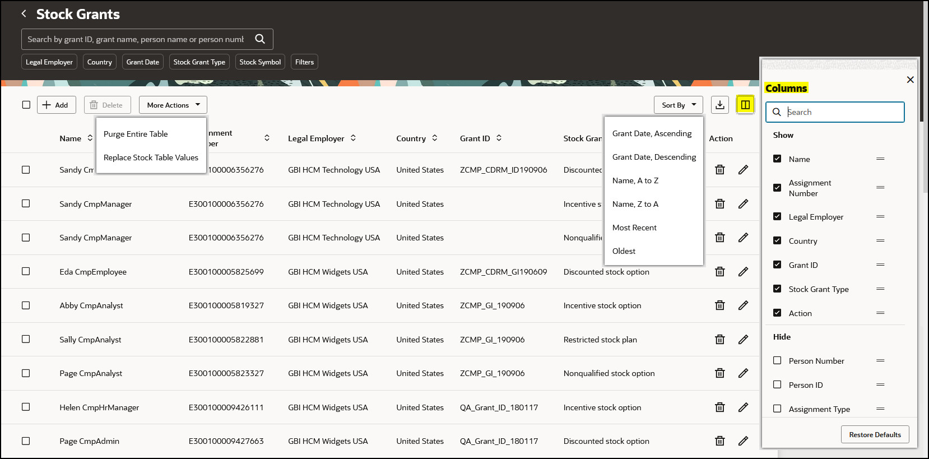Check the Person ID column checkbox
The width and height of the screenshot is (929, 459).
(777, 384)
